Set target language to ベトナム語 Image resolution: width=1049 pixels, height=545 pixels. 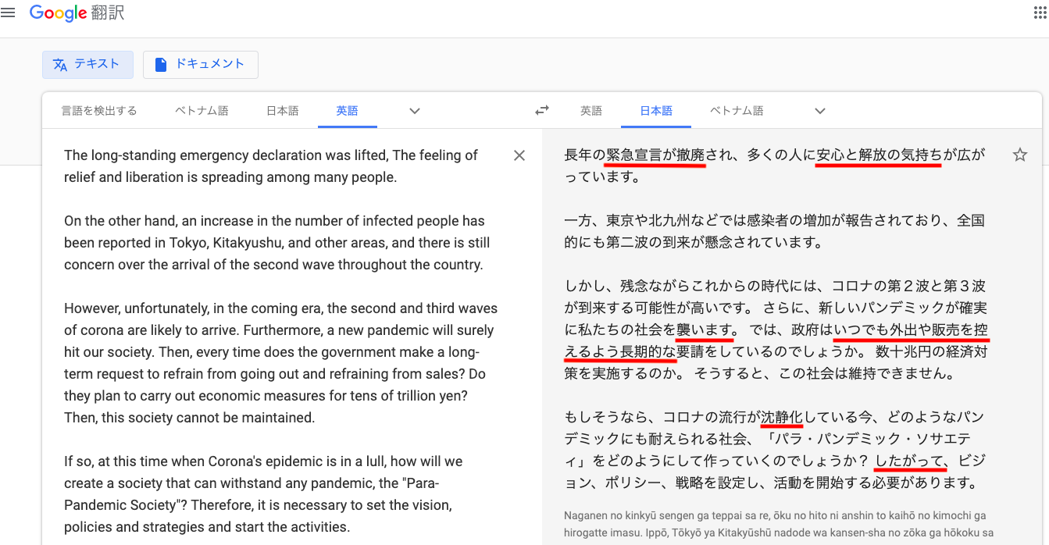(736, 110)
